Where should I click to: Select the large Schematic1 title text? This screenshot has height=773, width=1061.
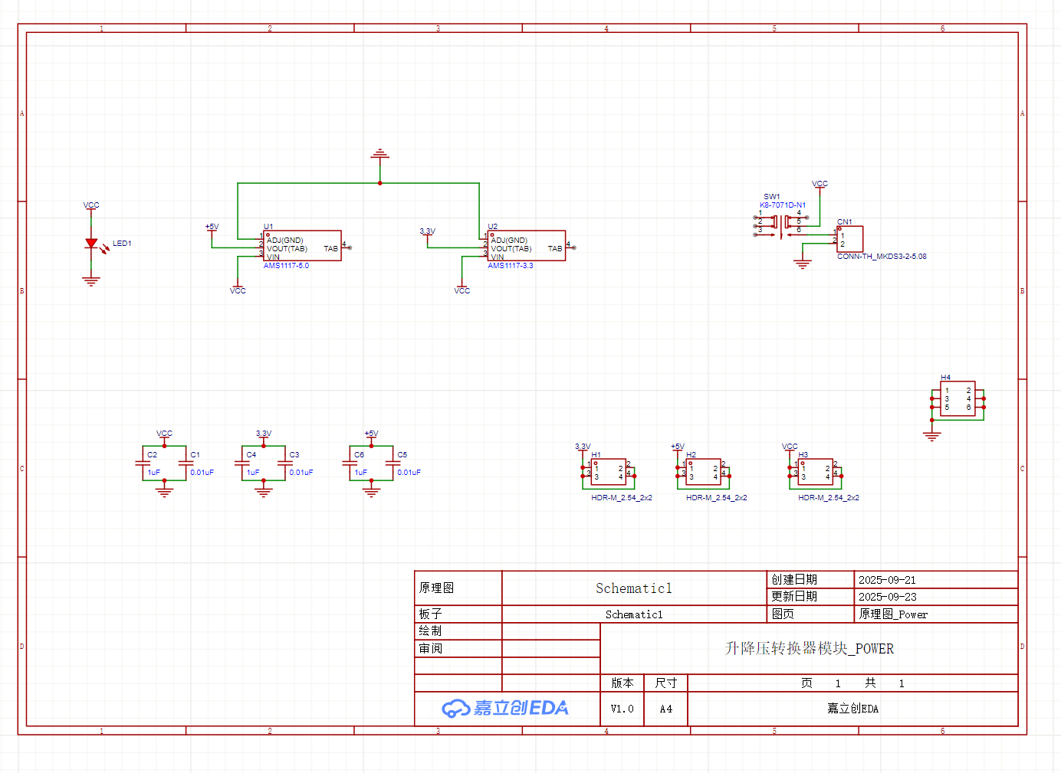633,588
